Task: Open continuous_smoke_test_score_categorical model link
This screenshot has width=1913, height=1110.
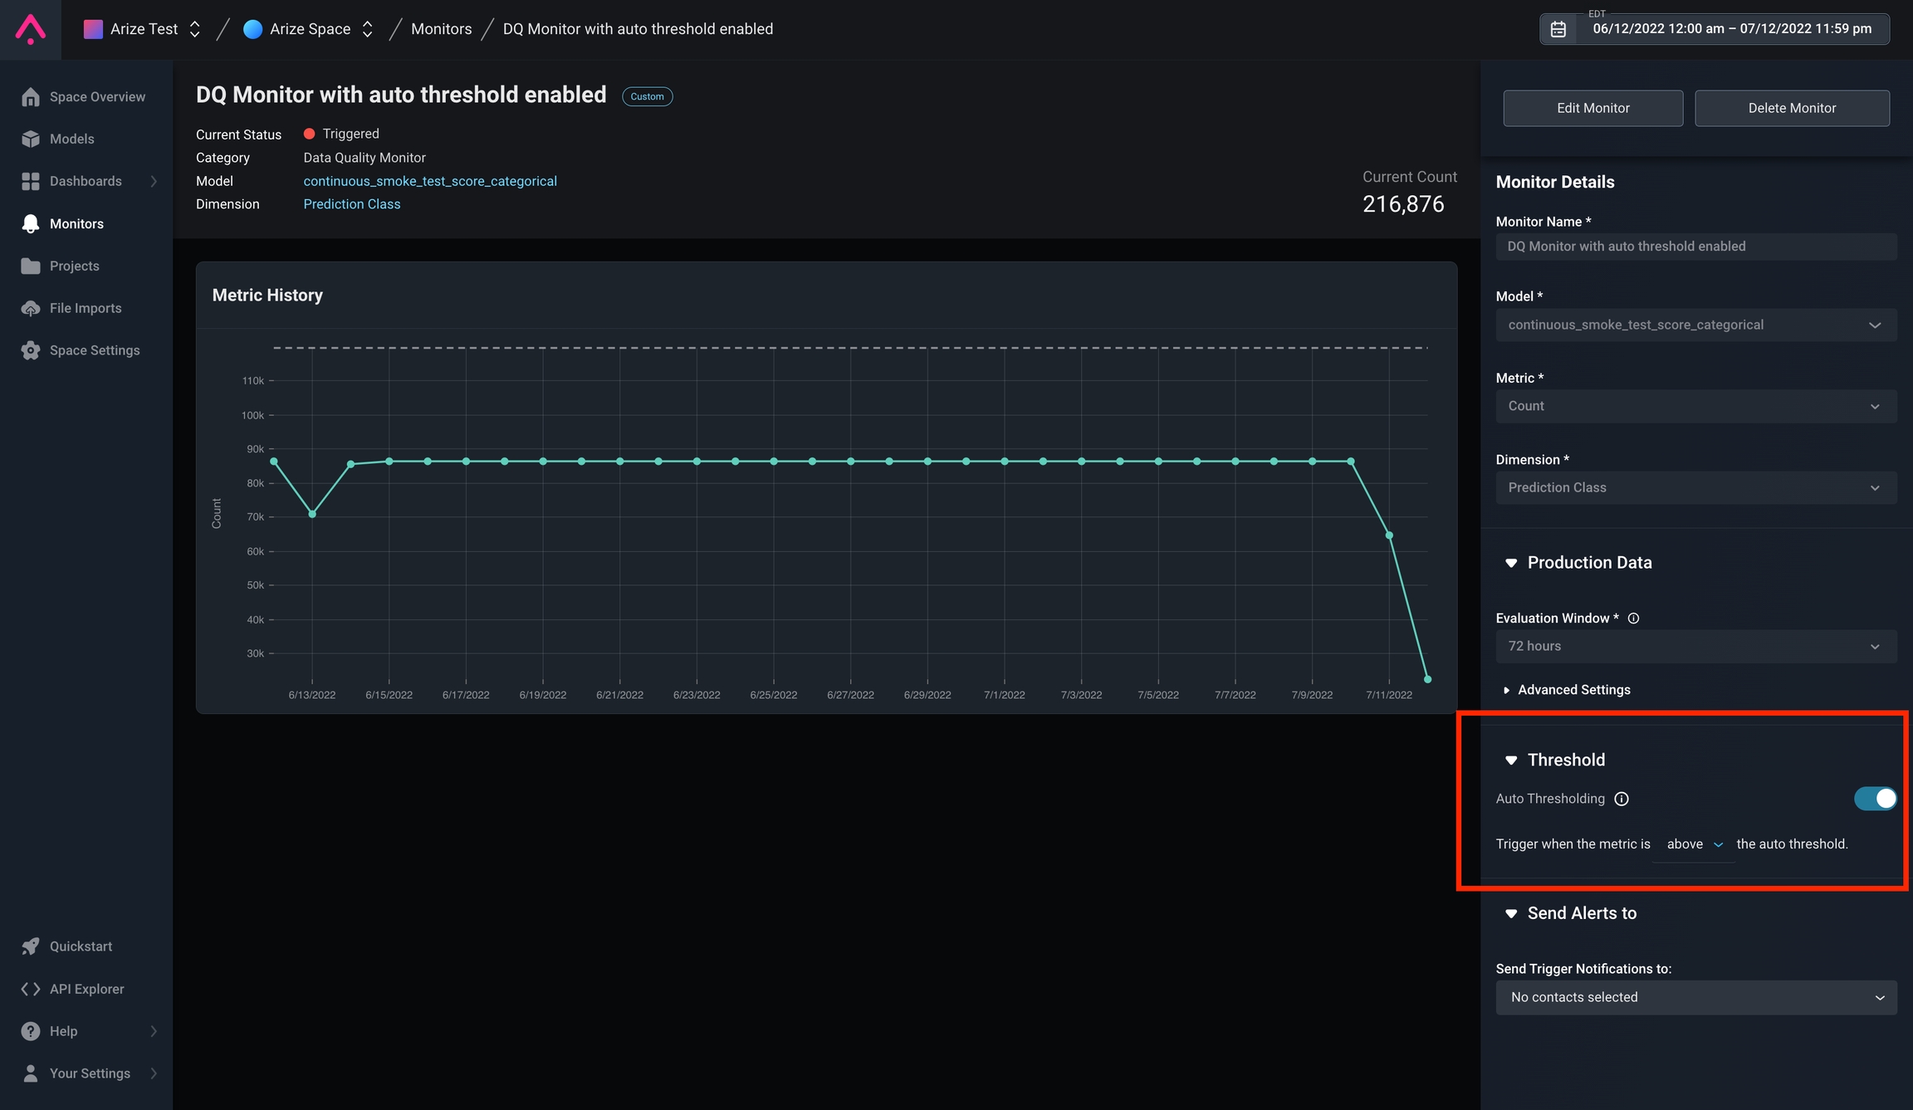Action: coord(430,181)
